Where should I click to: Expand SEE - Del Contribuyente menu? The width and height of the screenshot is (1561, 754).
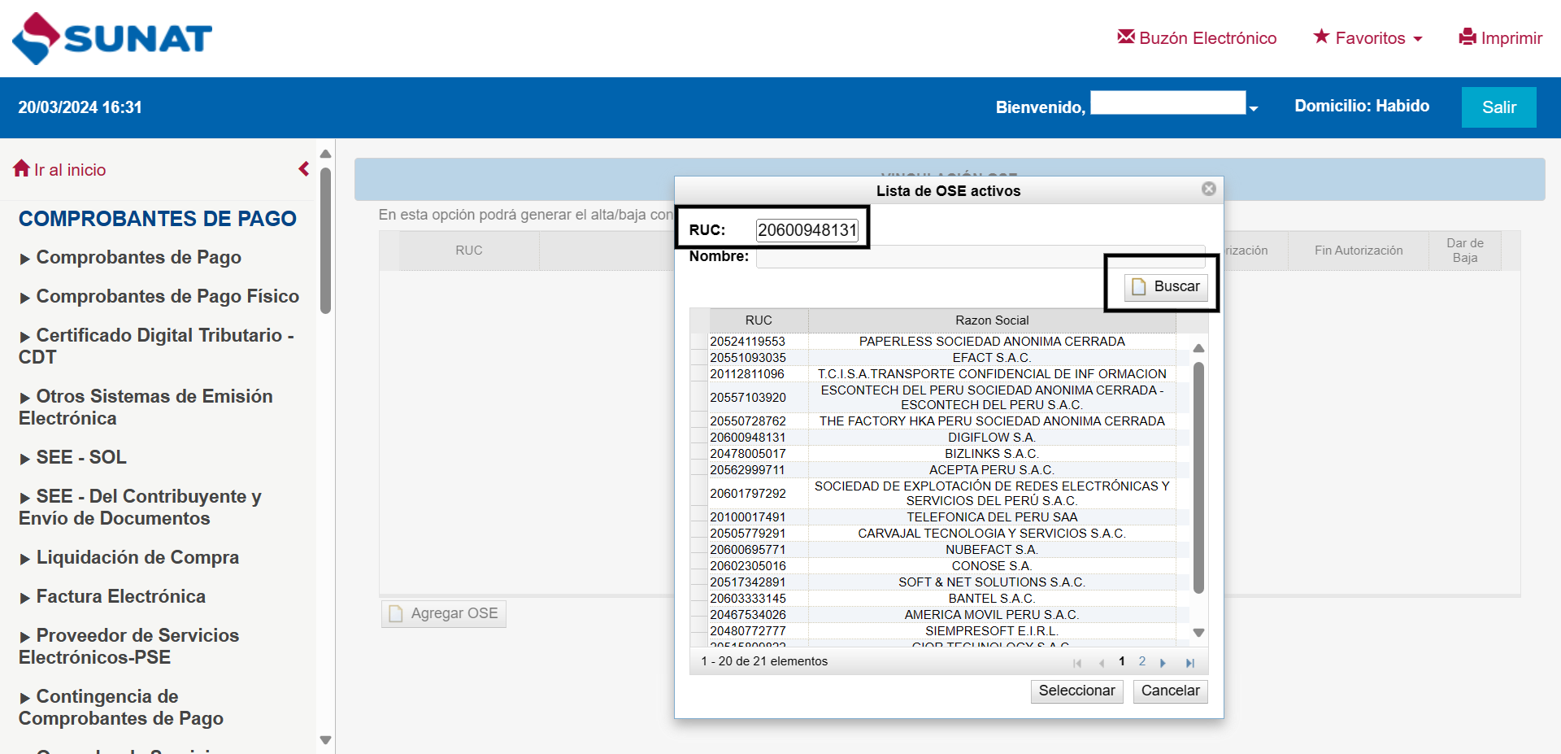[141, 507]
